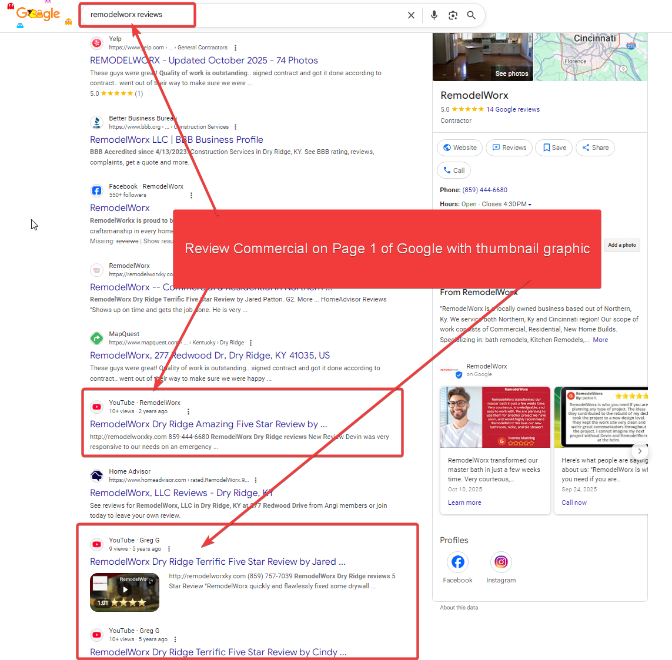Click Show results with reviews link

[x=158, y=241]
